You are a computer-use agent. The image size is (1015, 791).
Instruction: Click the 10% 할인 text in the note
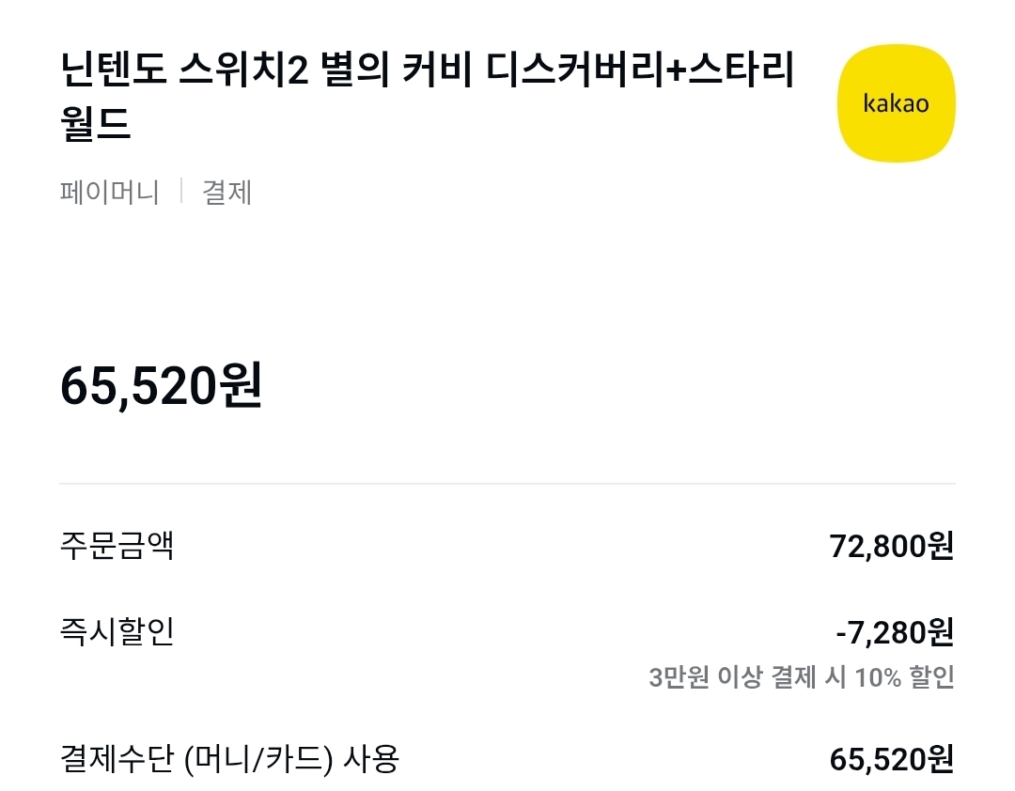click(904, 677)
